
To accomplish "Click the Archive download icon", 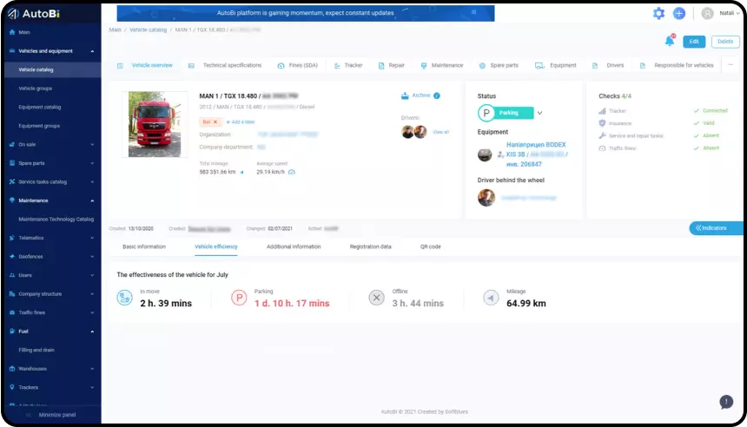I will pos(405,95).
